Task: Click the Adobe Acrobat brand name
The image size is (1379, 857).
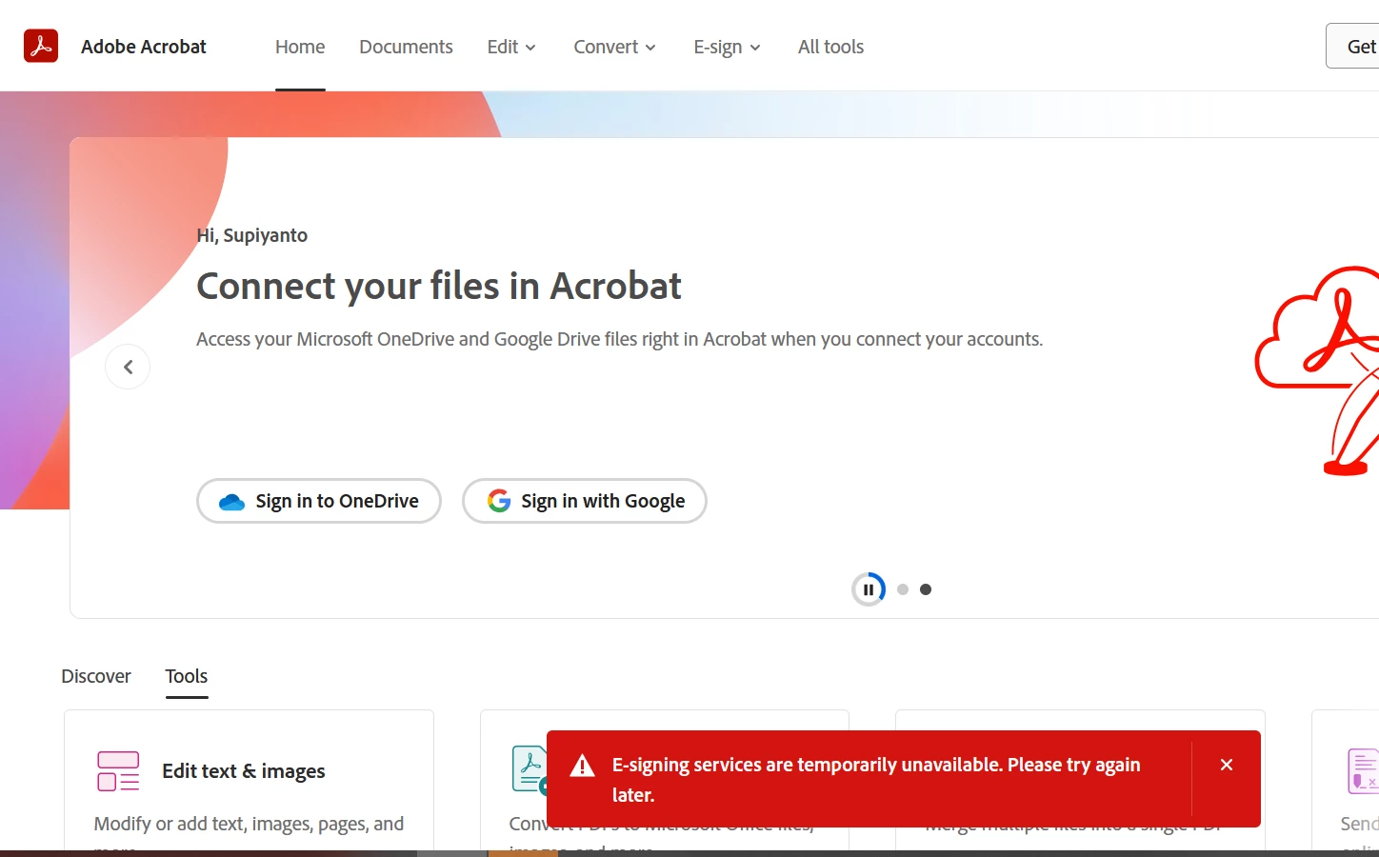Action: coord(144,47)
